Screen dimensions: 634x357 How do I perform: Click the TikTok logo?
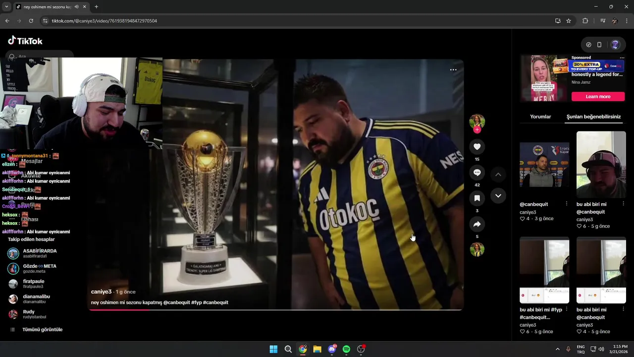25,41
